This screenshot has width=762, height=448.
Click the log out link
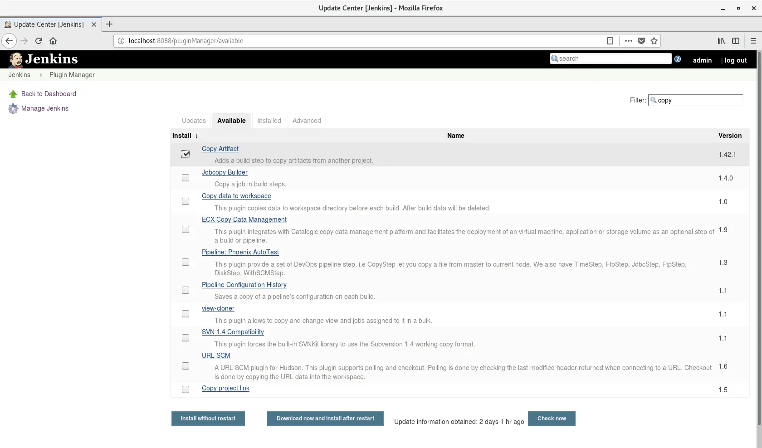pyautogui.click(x=736, y=60)
